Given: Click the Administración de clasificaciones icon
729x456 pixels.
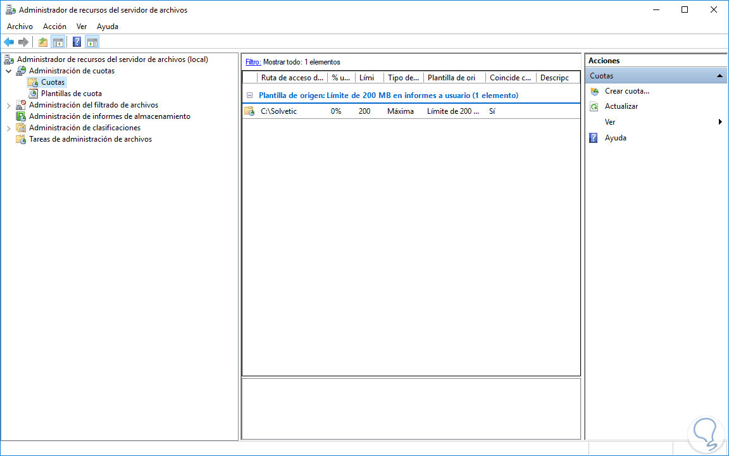Looking at the screenshot, I should click(x=21, y=128).
